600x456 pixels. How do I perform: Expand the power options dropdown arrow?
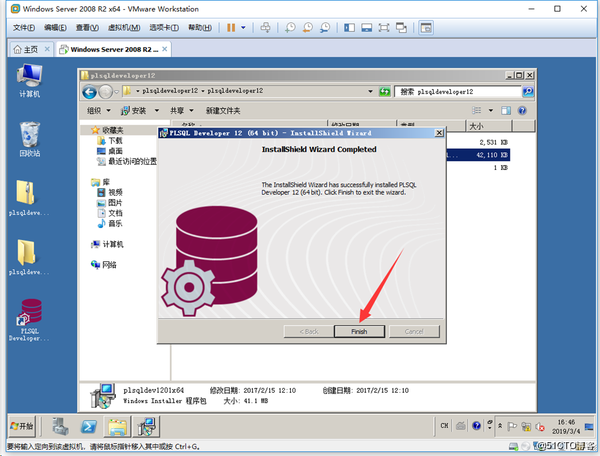(243, 28)
